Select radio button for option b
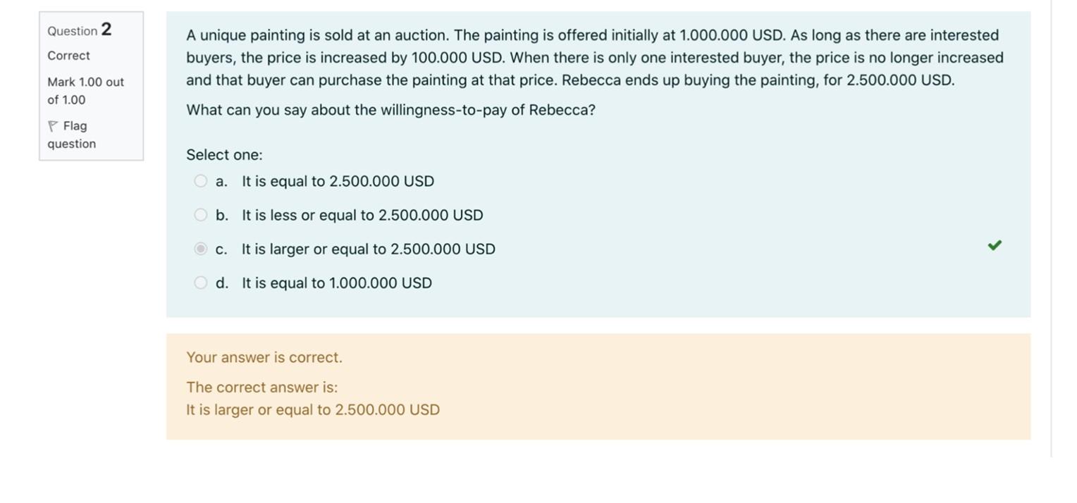This screenshot has height=503, width=1077. click(x=201, y=215)
